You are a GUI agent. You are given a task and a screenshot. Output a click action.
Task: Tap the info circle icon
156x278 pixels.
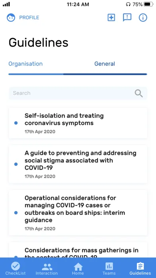coord(143,18)
